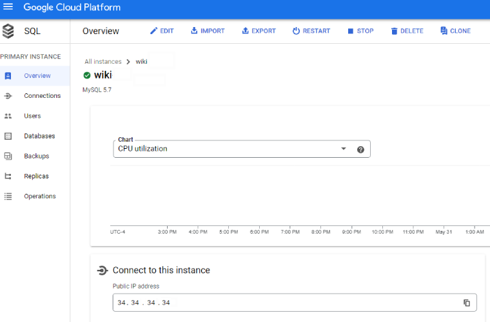Image resolution: width=490 pixels, height=322 pixels.
Task: Click the wiki breadcrumb text
Action: pyautogui.click(x=141, y=62)
